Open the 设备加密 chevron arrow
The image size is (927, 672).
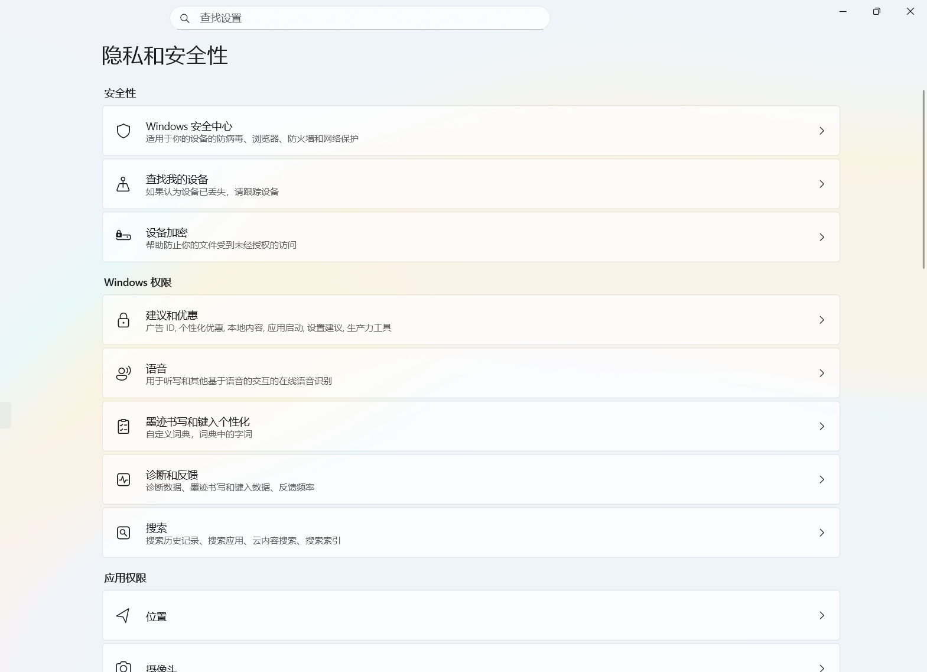(x=822, y=237)
